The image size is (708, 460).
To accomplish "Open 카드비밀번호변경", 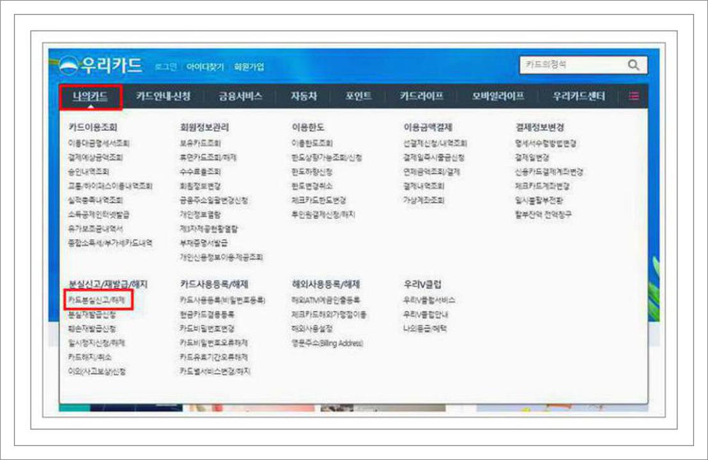I will coord(207,328).
